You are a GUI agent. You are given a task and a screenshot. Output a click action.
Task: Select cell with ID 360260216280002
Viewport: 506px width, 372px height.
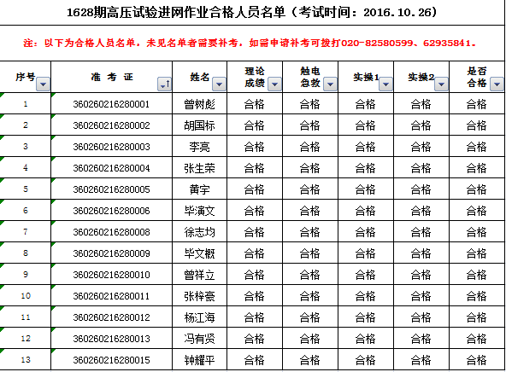coord(111,125)
